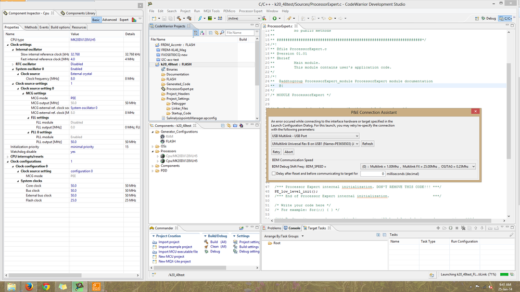The width and height of the screenshot is (520, 292).
Task: Click the Generate Code icon in Components panel
Action: (x=242, y=126)
